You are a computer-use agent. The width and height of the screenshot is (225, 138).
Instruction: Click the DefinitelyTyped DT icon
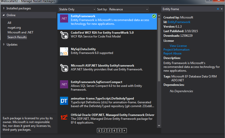coord(64,101)
